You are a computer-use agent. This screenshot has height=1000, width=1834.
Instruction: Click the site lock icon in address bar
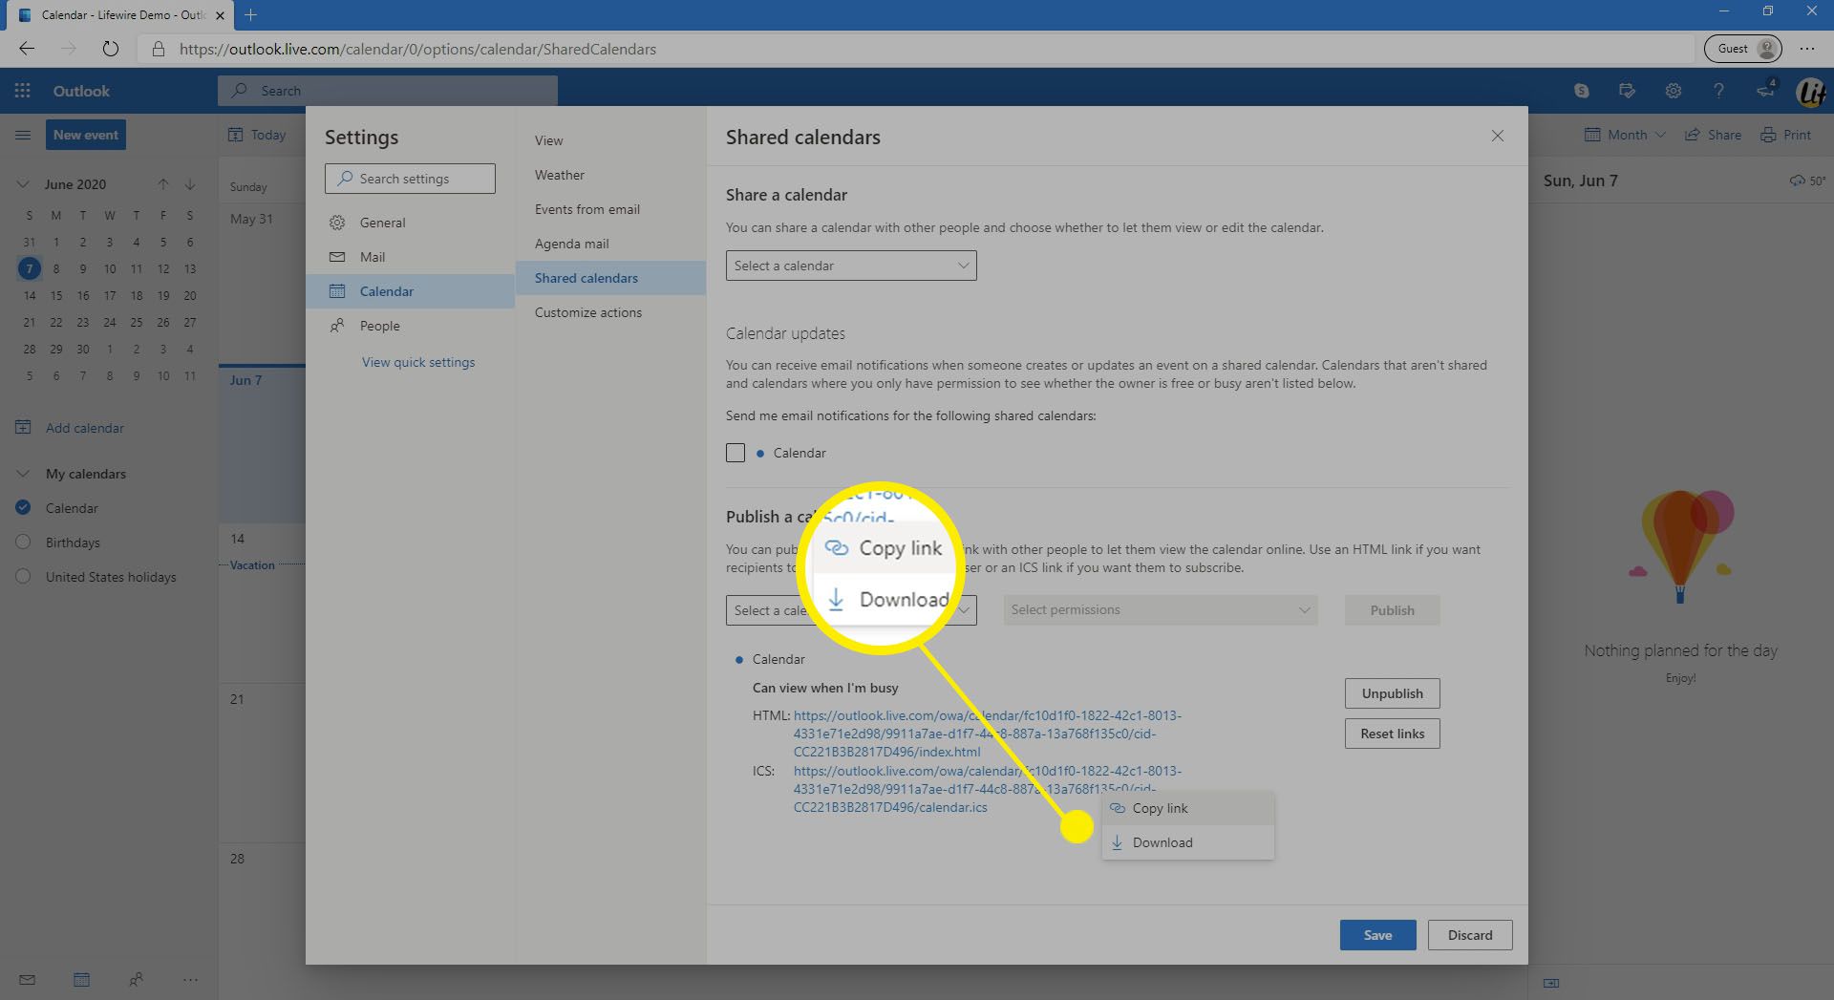point(159,49)
